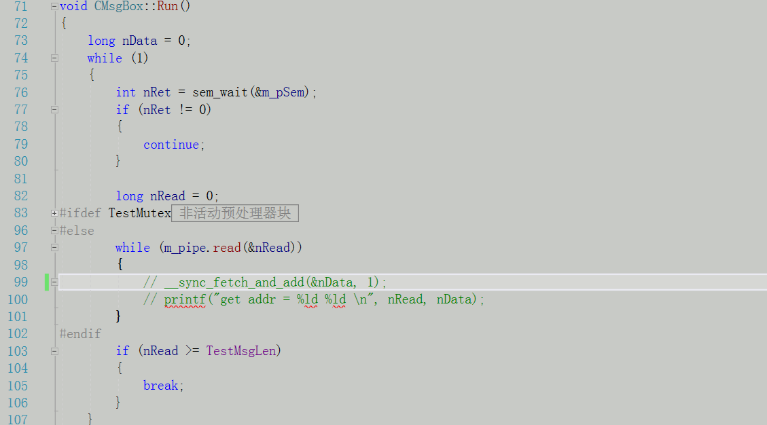Collapse the #else preprocessor region
This screenshot has width=767, height=425.
coord(54,231)
